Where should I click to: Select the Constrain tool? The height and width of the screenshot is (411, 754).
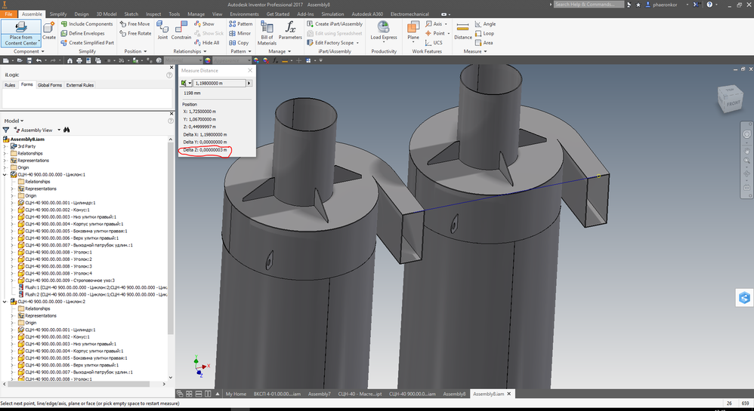click(x=181, y=30)
